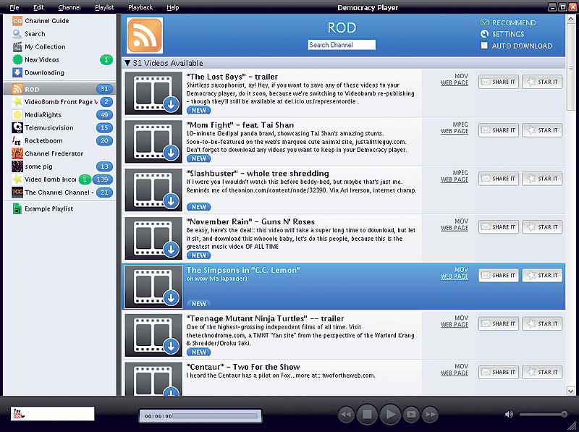Click the VideoBomb Front Page star icon
Screen dimensions: 579x432
pos(17,102)
